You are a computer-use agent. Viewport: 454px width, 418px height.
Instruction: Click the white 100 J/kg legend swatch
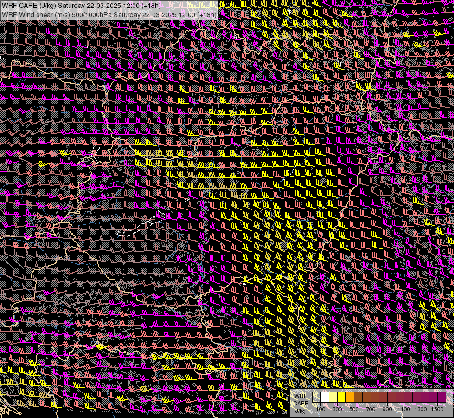(325, 397)
